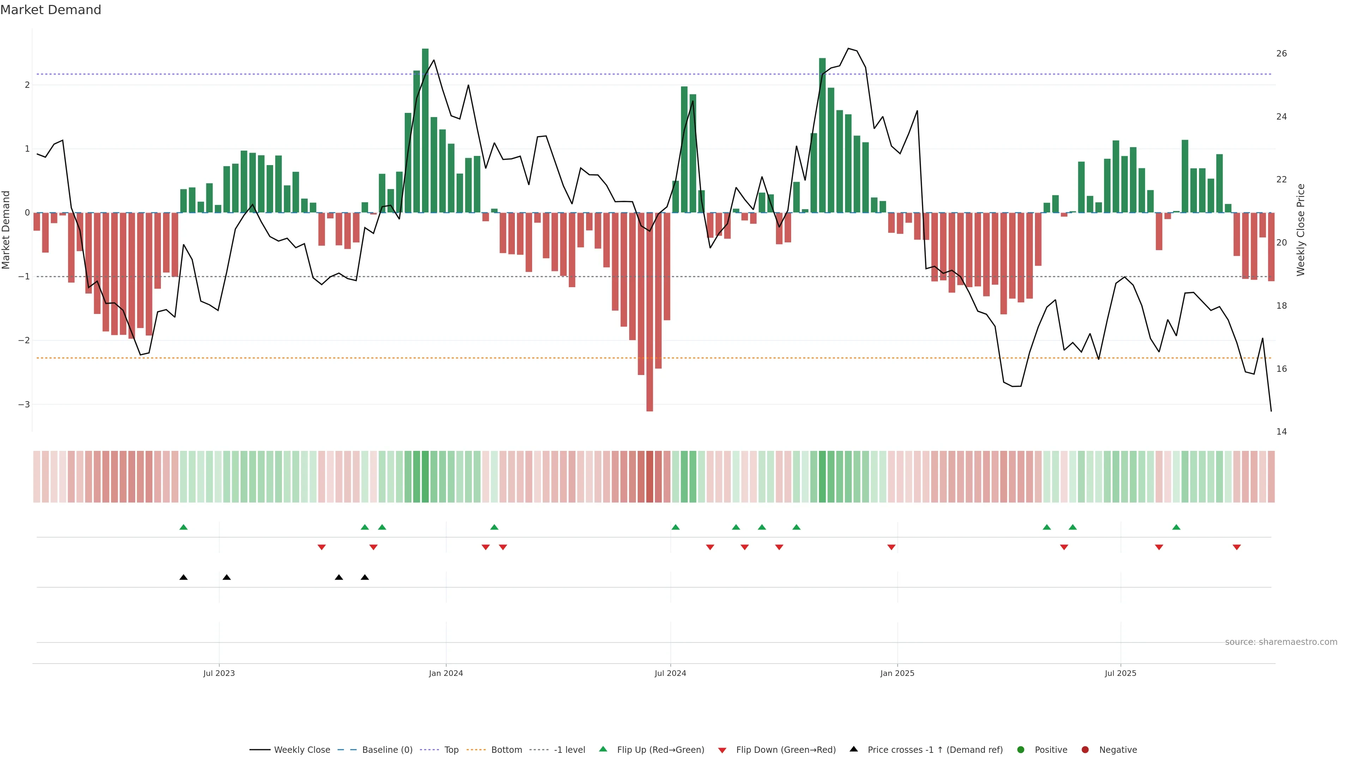
Task: Click the first black price-cross triangle marker
Action: coord(183,577)
